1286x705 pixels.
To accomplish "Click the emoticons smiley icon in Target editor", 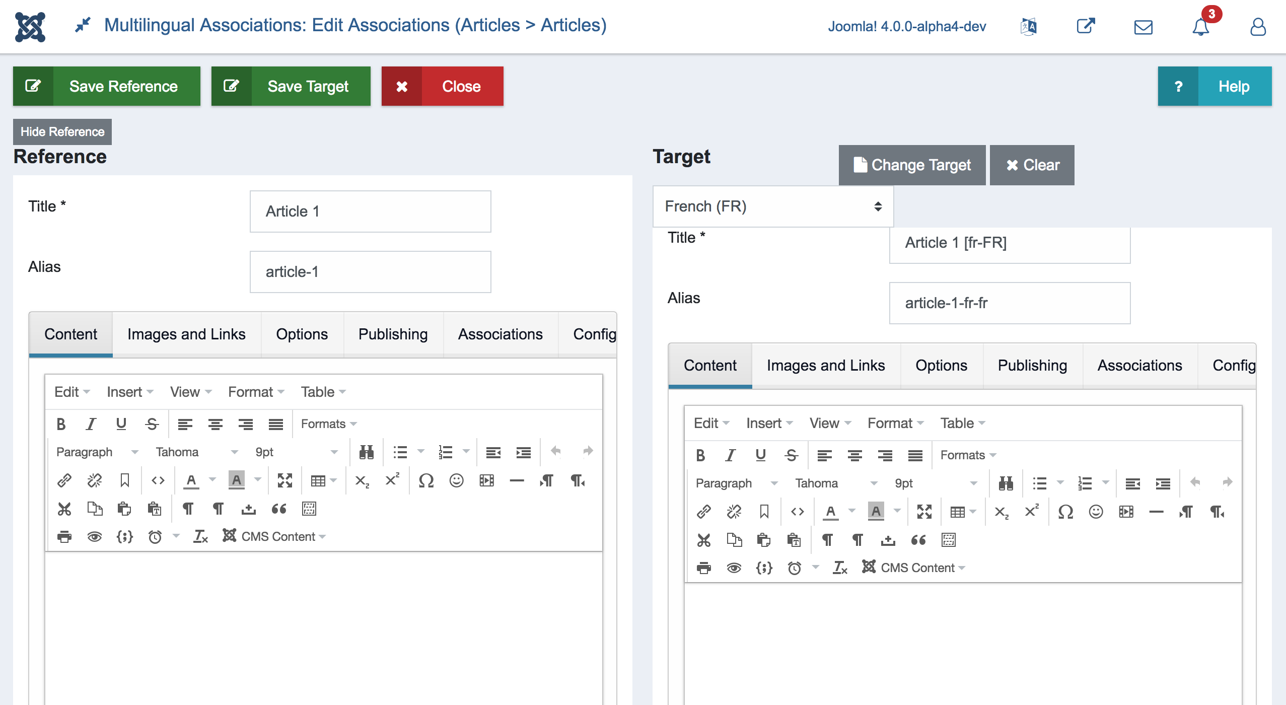I will pos(1096,512).
